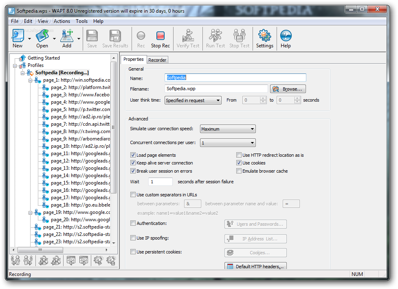Open the Add button dropdown arrow
Viewport: 398px width, 289px height.
pos(79,39)
